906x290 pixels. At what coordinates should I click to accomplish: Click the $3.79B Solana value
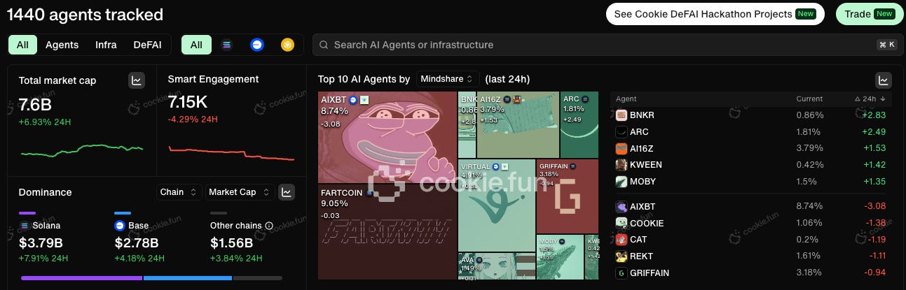click(41, 243)
